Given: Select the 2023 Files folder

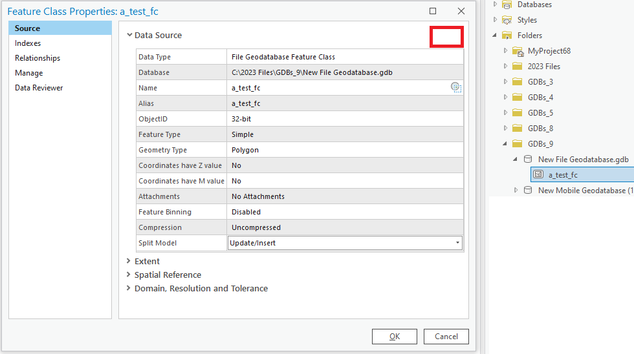Looking at the screenshot, I should click(543, 67).
